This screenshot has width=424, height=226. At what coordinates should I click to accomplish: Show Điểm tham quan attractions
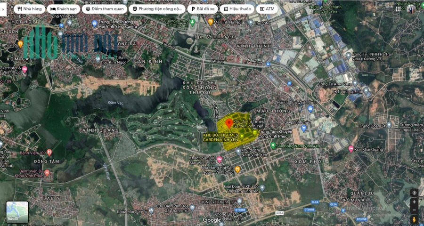(x=105, y=9)
